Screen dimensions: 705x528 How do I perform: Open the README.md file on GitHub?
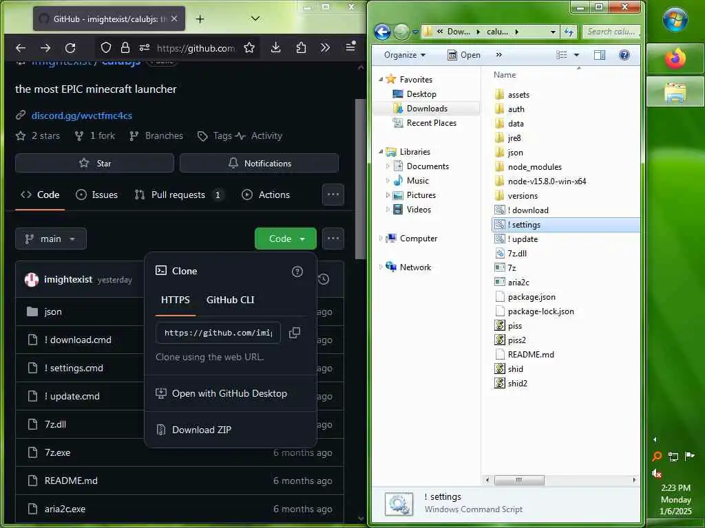point(71,481)
